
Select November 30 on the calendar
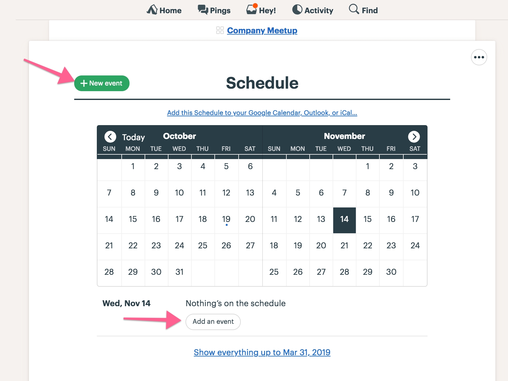click(391, 272)
